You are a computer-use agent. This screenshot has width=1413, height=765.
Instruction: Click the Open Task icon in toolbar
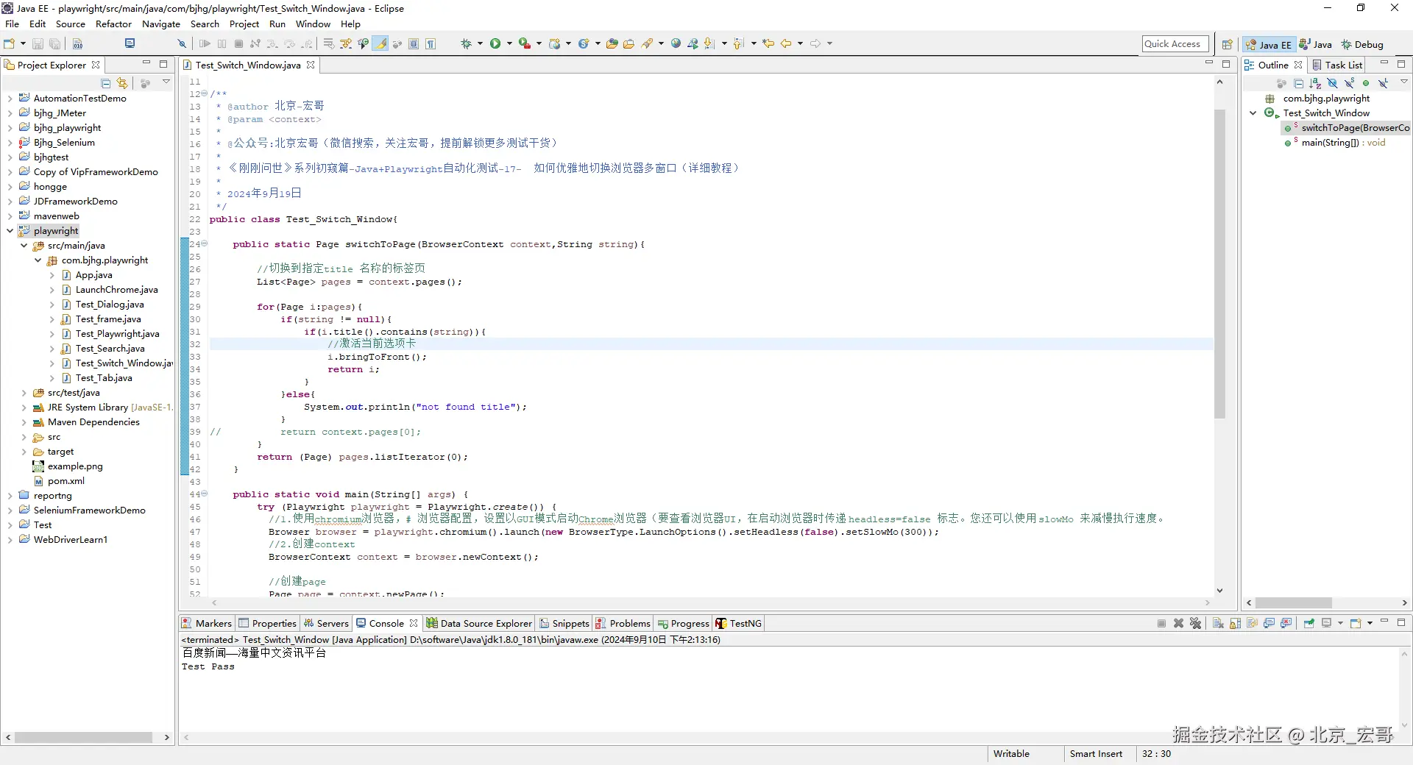click(629, 44)
